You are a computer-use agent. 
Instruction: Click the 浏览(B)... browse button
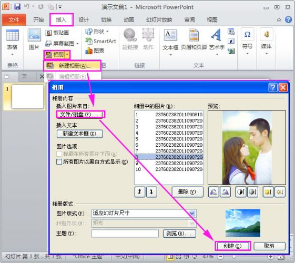(x=179, y=234)
